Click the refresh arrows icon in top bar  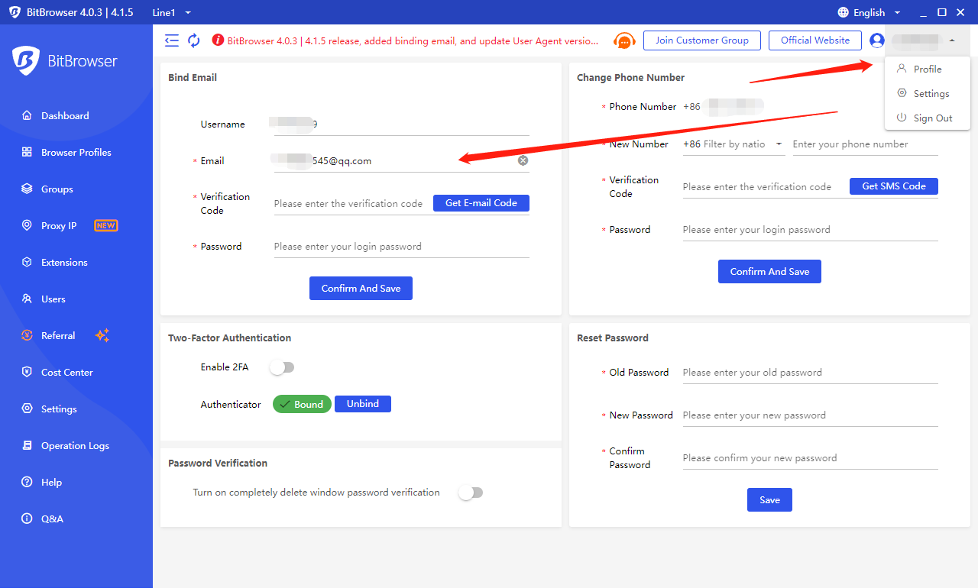point(194,40)
